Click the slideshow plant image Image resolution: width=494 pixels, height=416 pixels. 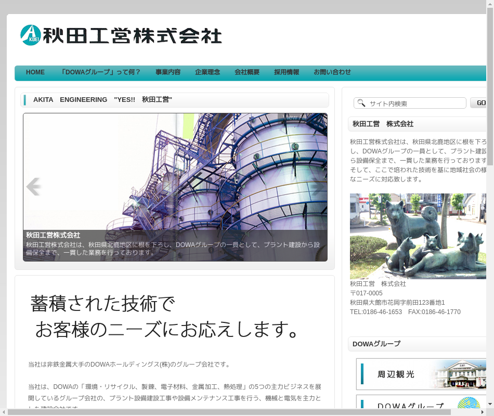tap(175, 172)
